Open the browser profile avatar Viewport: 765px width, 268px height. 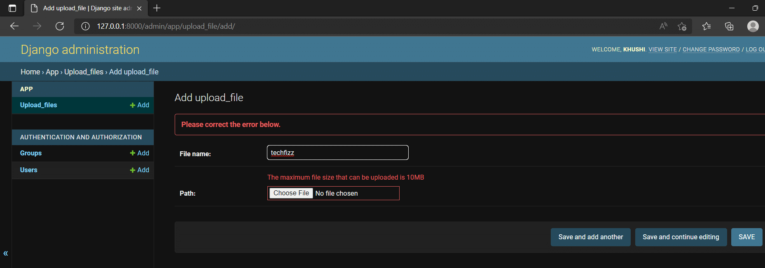click(x=753, y=26)
